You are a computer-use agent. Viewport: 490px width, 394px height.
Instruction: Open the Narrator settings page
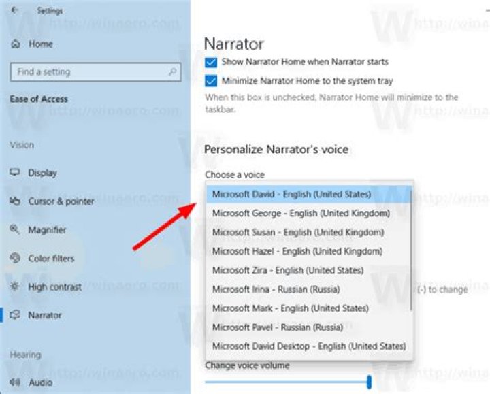point(45,316)
